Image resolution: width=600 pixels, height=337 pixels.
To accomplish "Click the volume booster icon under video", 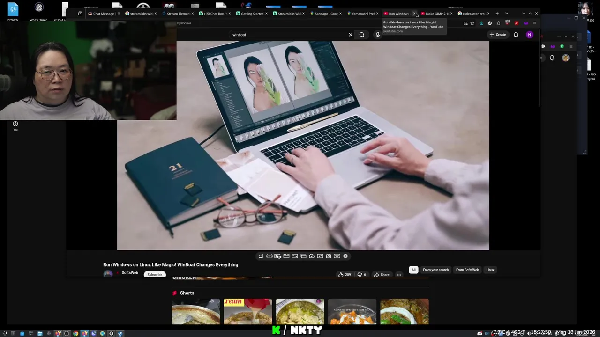I will (x=270, y=256).
